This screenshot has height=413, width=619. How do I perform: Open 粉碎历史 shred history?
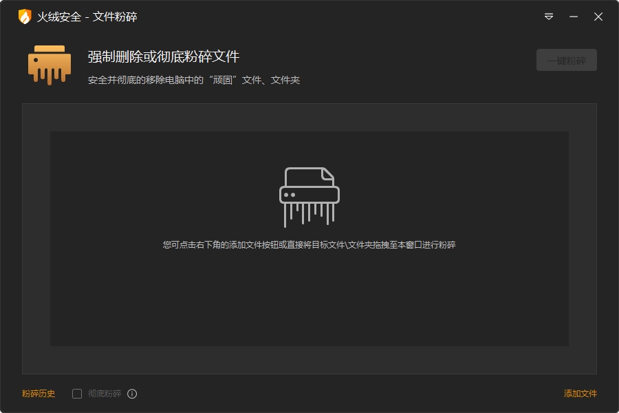(x=39, y=394)
